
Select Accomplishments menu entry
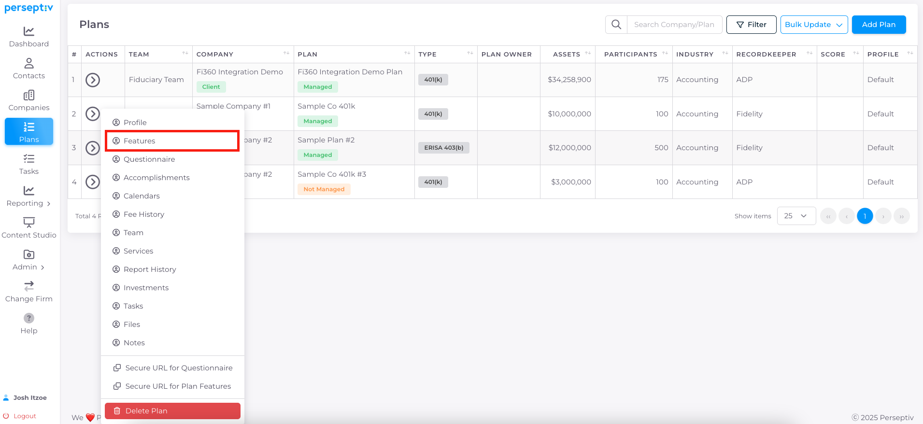172,178
